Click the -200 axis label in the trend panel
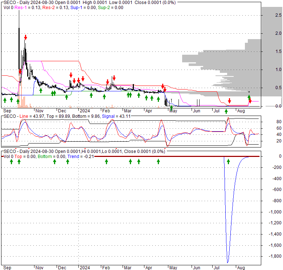Screen dimensions: 283x270 pyautogui.click(x=277, y=167)
